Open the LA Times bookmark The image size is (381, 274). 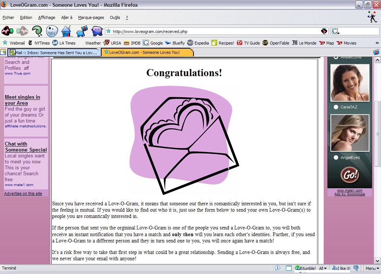[x=64, y=43]
